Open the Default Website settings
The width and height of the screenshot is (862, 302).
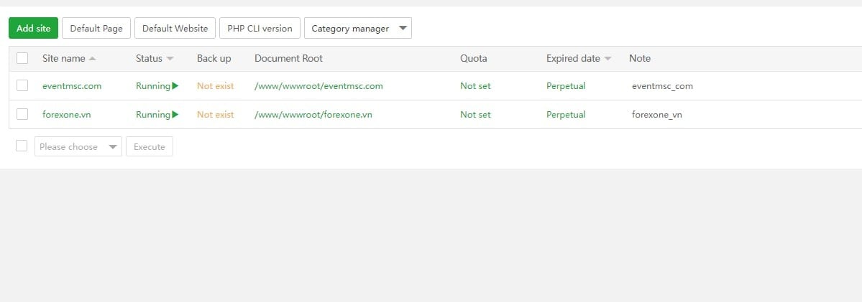(175, 29)
